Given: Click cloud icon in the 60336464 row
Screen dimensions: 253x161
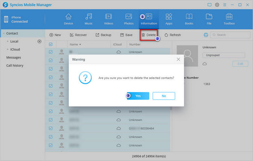Looking at the screenshot, I should pyautogui.click(x=119, y=129).
